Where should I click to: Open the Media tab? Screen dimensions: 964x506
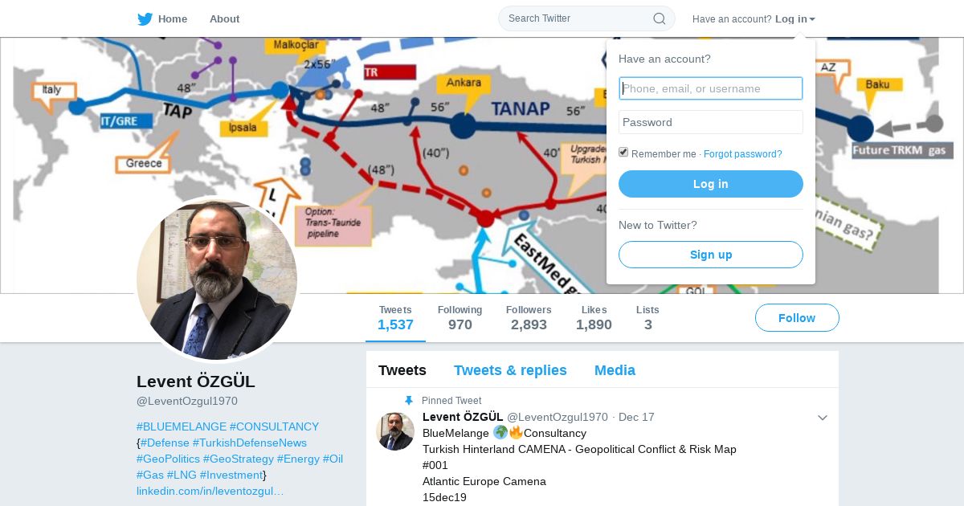(615, 370)
